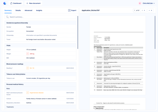The height and width of the screenshot is (112, 158).
Task: Click the first PDF page
Action: pos(117,55)
